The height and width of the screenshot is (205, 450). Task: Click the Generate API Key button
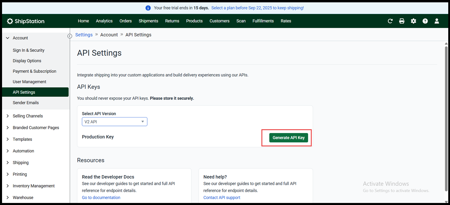[289, 138]
